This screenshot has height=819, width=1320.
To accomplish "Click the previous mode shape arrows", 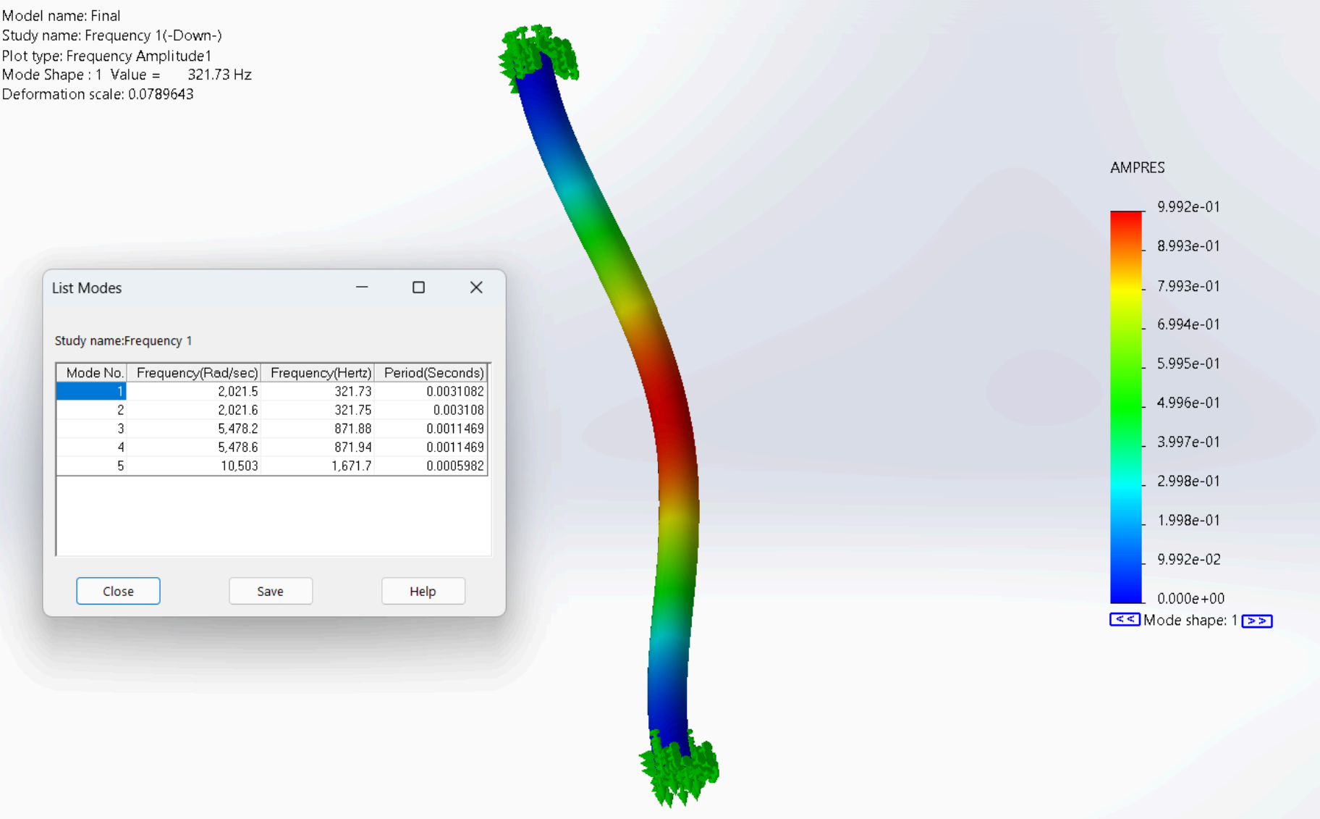I will [1125, 620].
